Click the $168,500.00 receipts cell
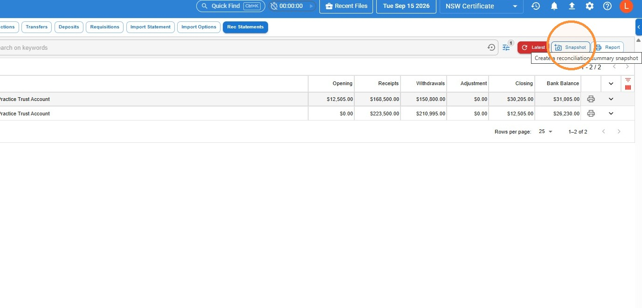Viewport: 642px width, 308px height. [378, 99]
